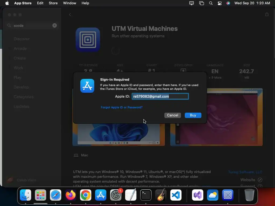Open Visual Studio Code from the Dock
The width and height of the screenshot is (275, 206).
tap(176, 195)
